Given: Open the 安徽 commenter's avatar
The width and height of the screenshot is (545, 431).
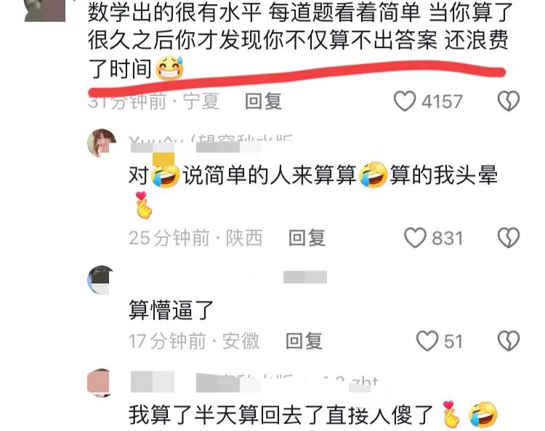Looking at the screenshot, I should (x=101, y=280).
